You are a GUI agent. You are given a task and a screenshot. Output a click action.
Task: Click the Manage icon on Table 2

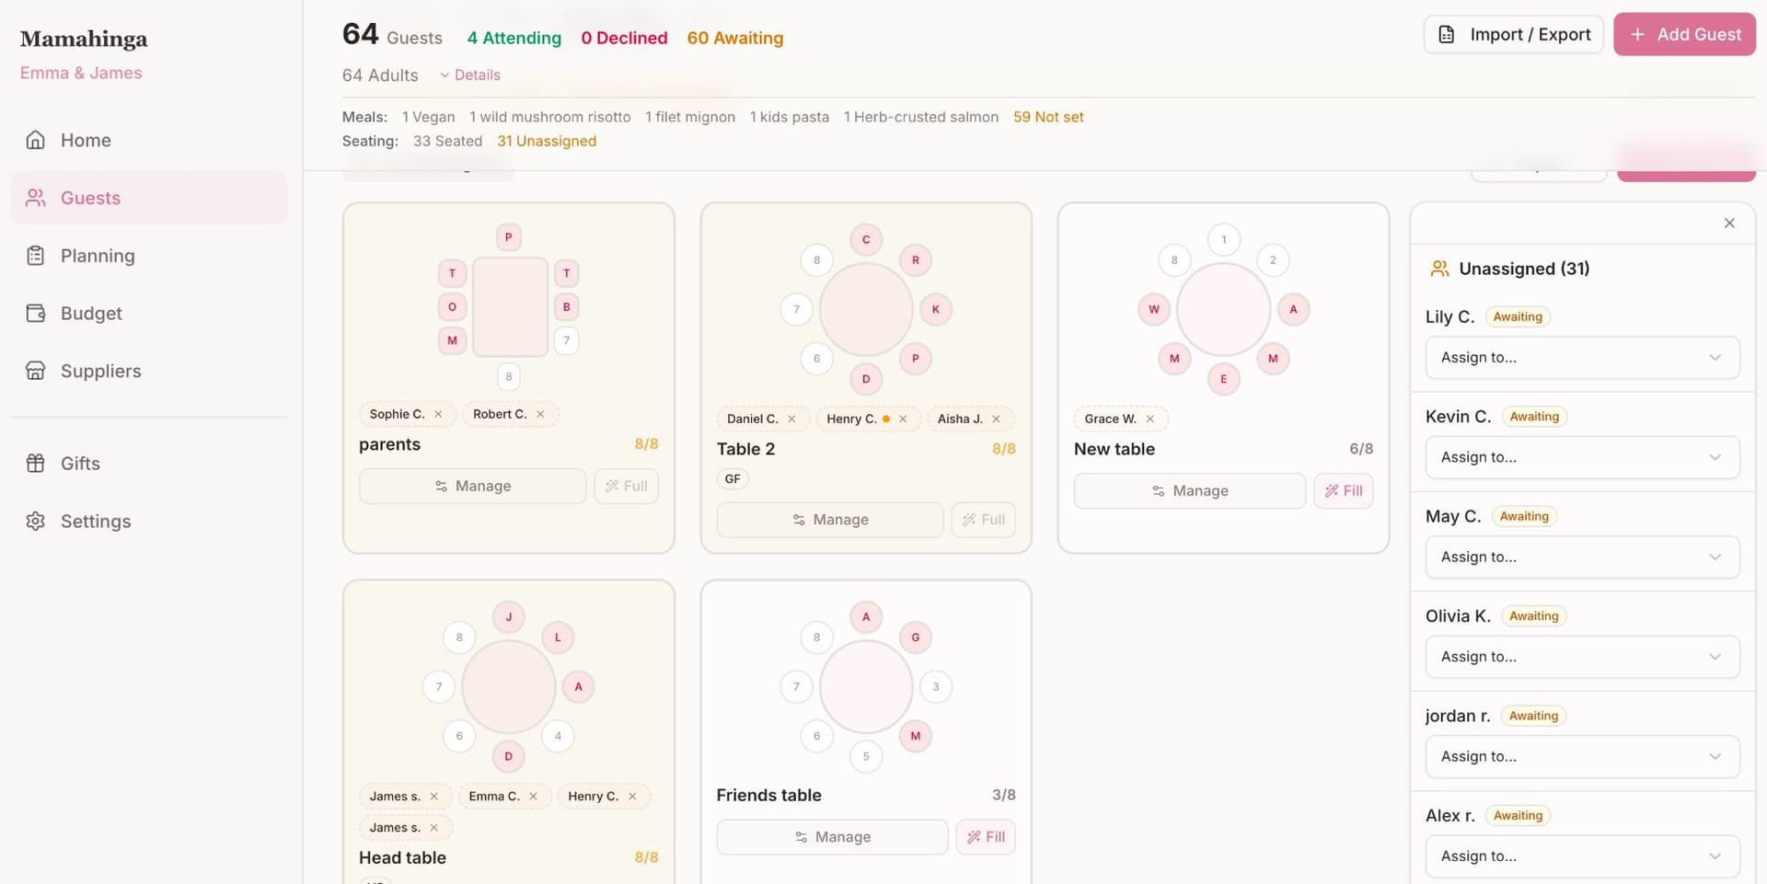click(x=799, y=519)
